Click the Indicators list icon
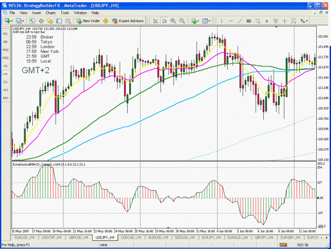331x249 pixels. click(194, 21)
